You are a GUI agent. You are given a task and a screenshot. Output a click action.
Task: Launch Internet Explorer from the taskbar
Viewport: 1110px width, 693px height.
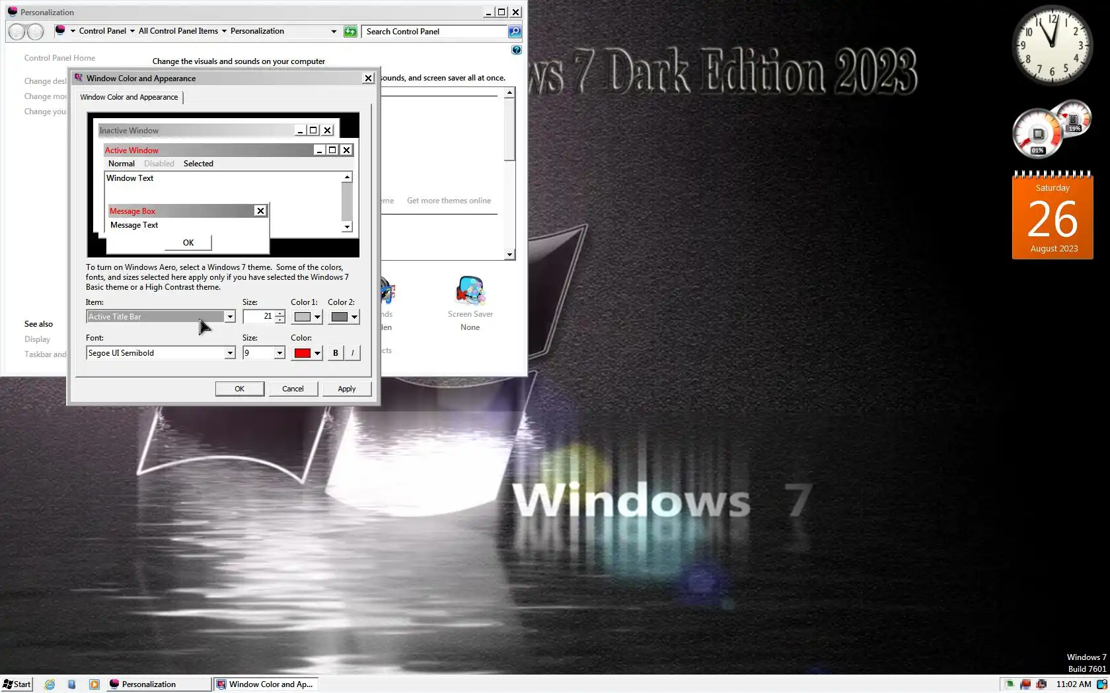tap(50, 684)
